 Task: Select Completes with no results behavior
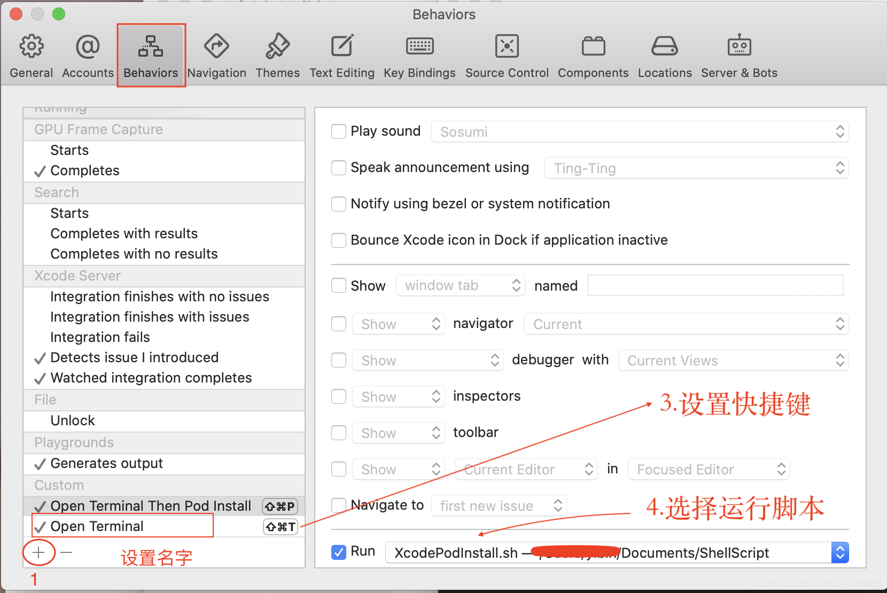pos(164,254)
